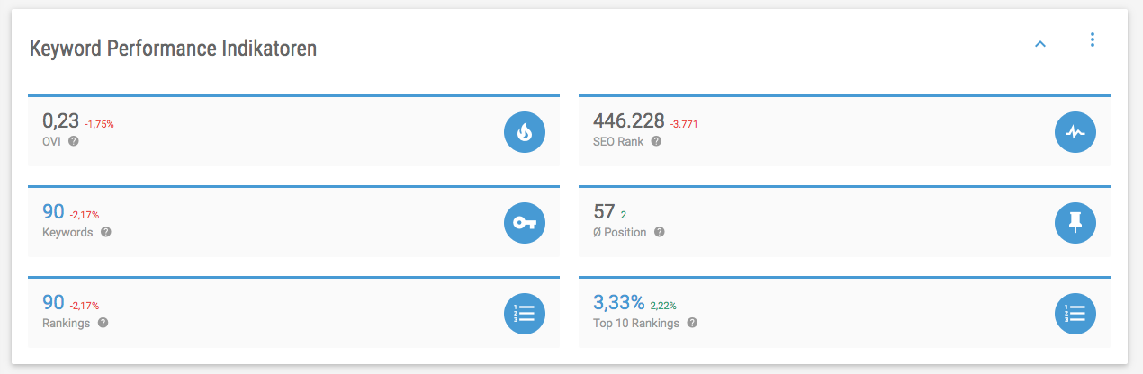
Task: Open help icon next to Ø Position
Action: tap(660, 232)
